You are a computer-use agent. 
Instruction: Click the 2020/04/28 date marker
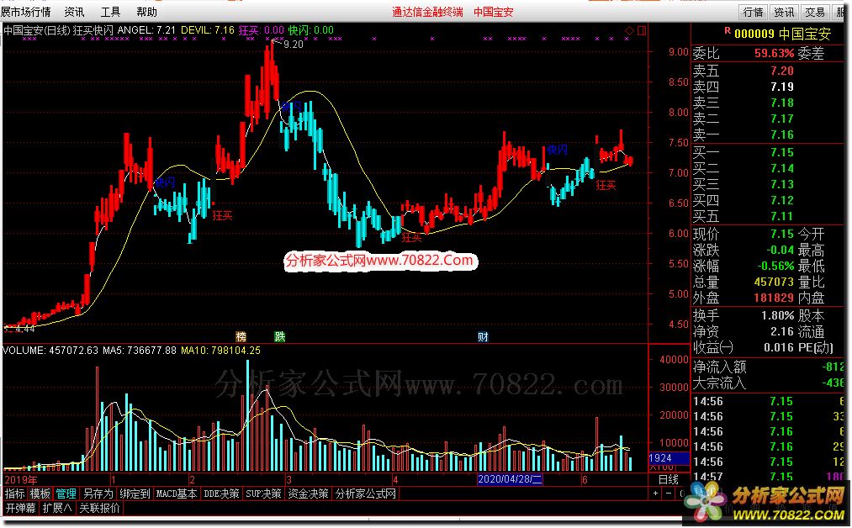point(509,479)
